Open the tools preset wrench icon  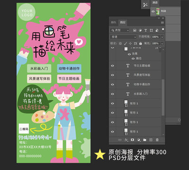pyautogui.click(x=145, y=5)
